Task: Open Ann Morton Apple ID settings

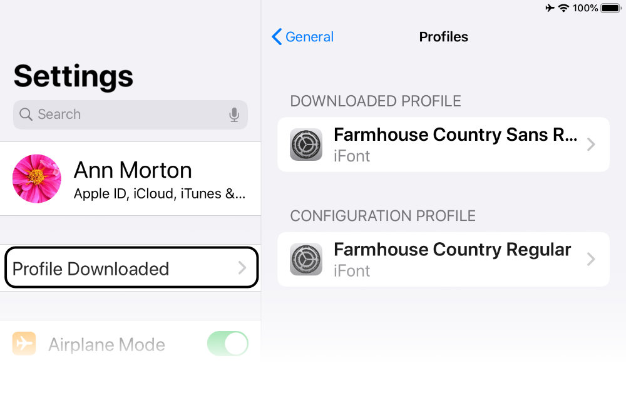Action: click(x=131, y=179)
